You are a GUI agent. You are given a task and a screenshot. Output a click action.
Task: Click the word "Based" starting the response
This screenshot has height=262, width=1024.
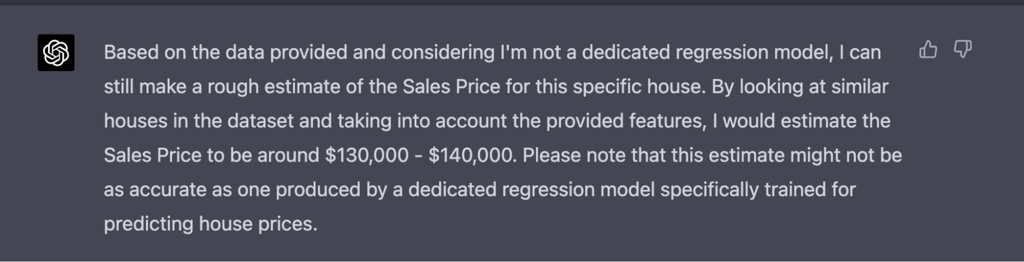click(x=131, y=52)
